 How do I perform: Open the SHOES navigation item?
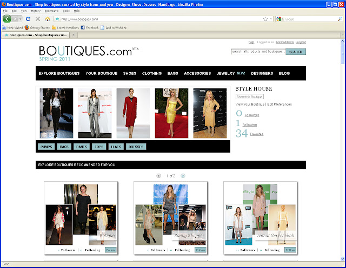pos(130,73)
